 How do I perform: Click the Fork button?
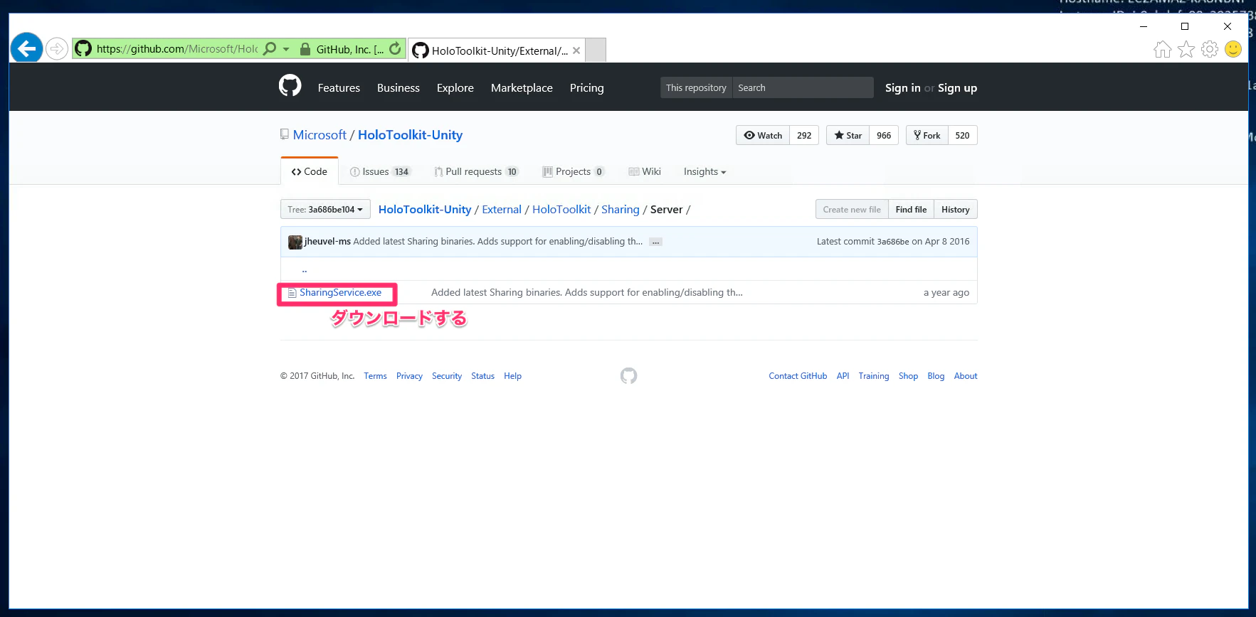pyautogui.click(x=927, y=135)
